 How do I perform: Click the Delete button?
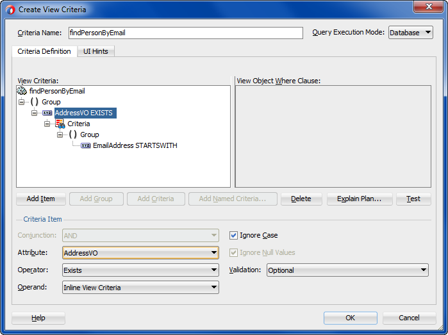pos(301,199)
